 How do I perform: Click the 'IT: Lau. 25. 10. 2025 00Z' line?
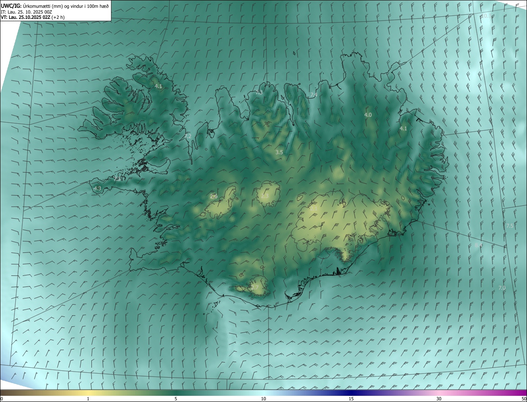(x=26, y=12)
